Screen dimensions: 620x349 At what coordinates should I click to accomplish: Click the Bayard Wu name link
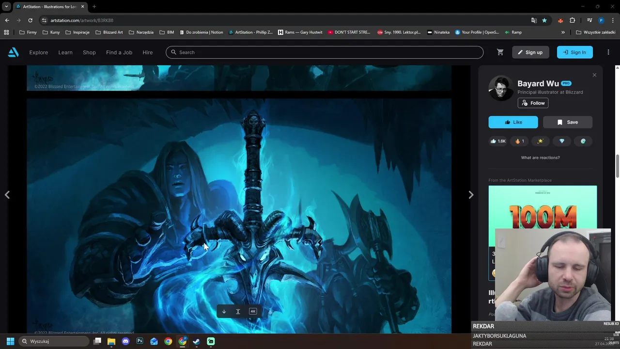[x=538, y=83]
